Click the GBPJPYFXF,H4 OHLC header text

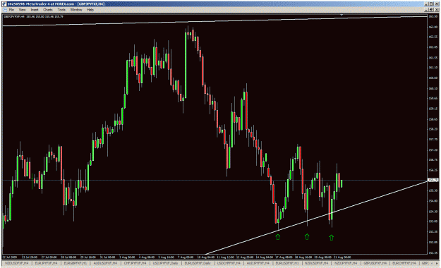(33, 17)
